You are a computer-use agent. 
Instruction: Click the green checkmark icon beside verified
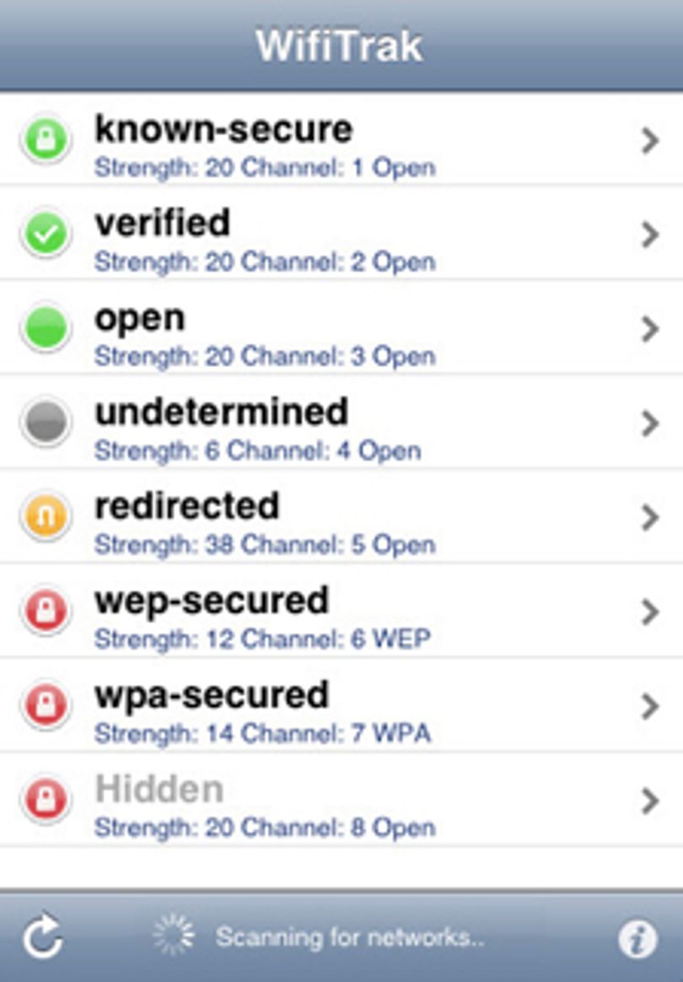coord(46,234)
